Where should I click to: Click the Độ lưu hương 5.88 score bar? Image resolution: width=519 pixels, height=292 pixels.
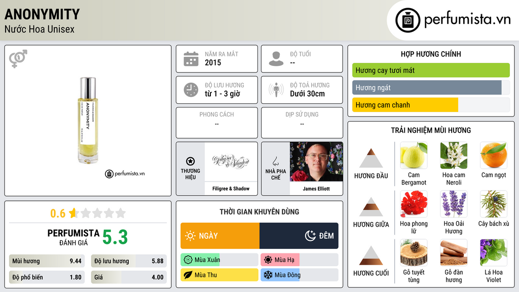[x=129, y=261]
